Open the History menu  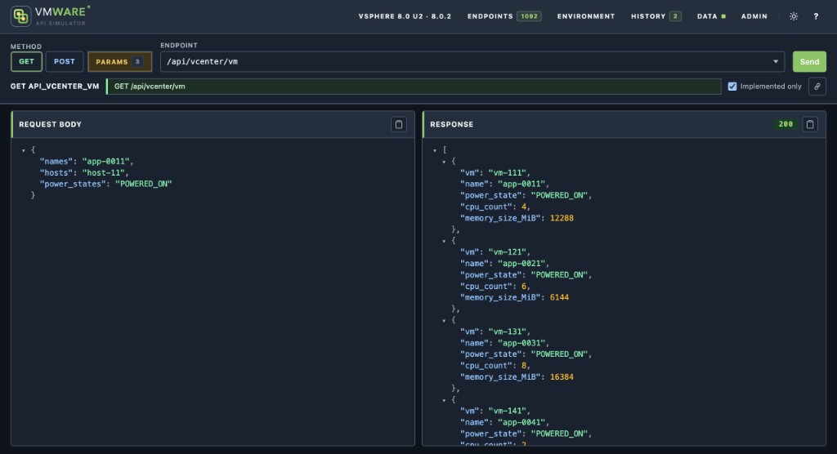click(x=656, y=16)
